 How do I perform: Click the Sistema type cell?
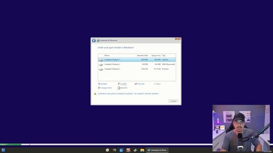tap(165, 59)
